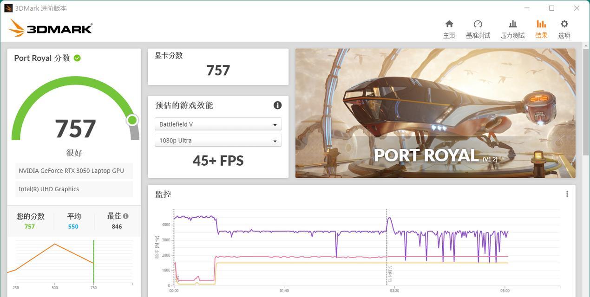Switch to the 结果 results tab
Image resolution: width=590 pixels, height=297 pixels.
tap(541, 29)
